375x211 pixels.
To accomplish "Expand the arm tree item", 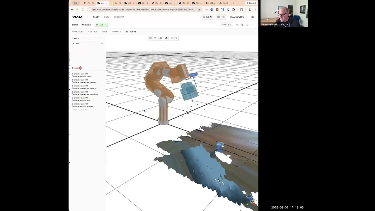I will tap(73, 43).
